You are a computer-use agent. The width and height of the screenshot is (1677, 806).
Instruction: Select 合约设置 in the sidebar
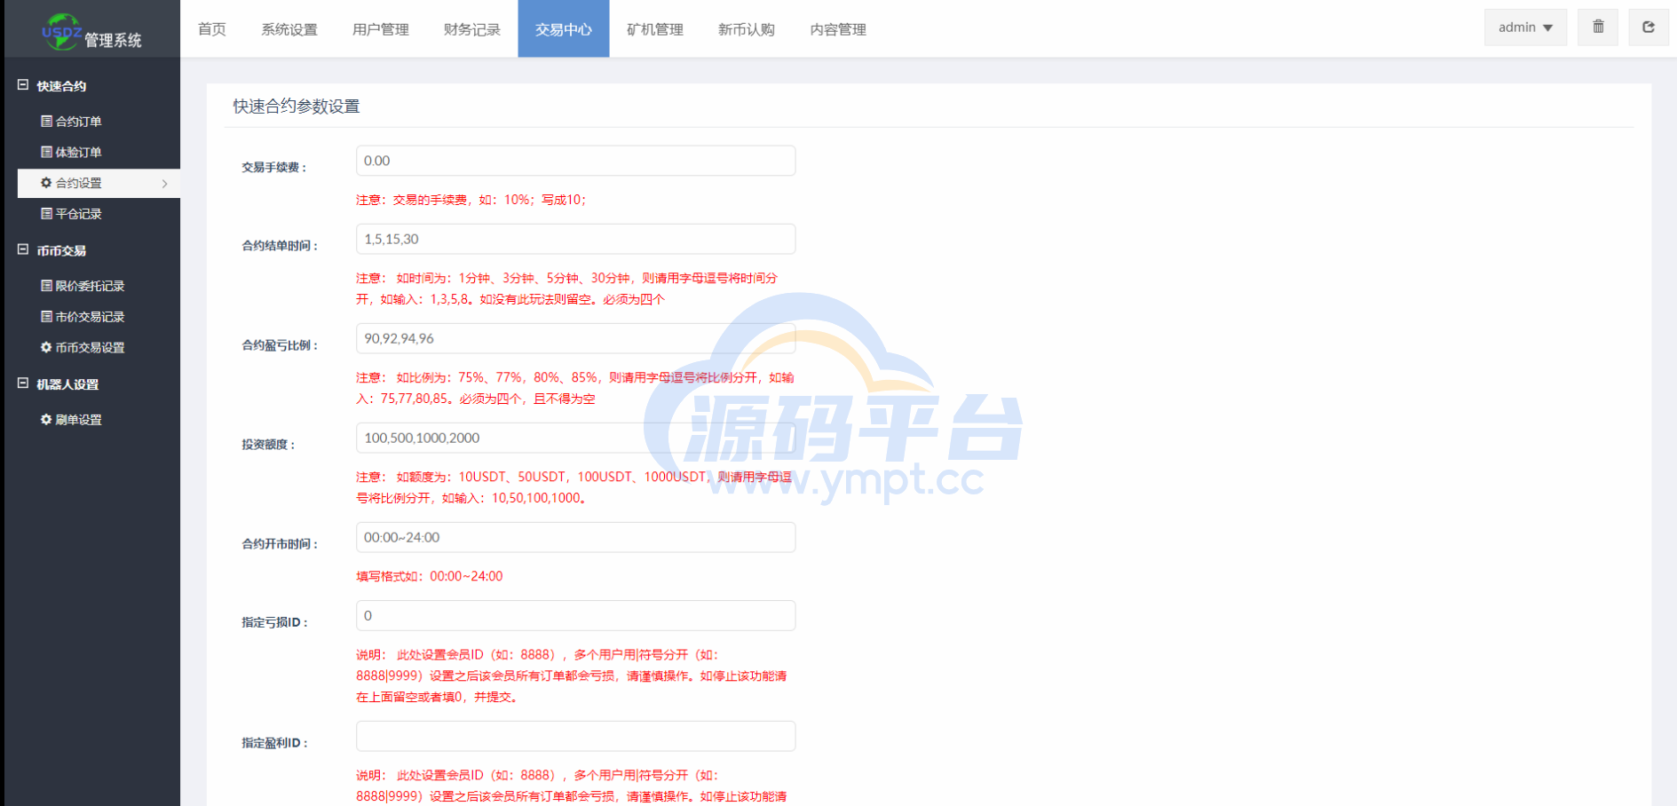click(99, 184)
